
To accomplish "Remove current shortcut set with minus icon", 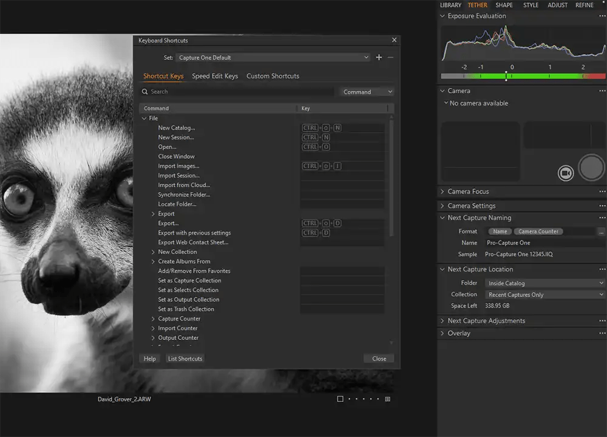I will [392, 57].
